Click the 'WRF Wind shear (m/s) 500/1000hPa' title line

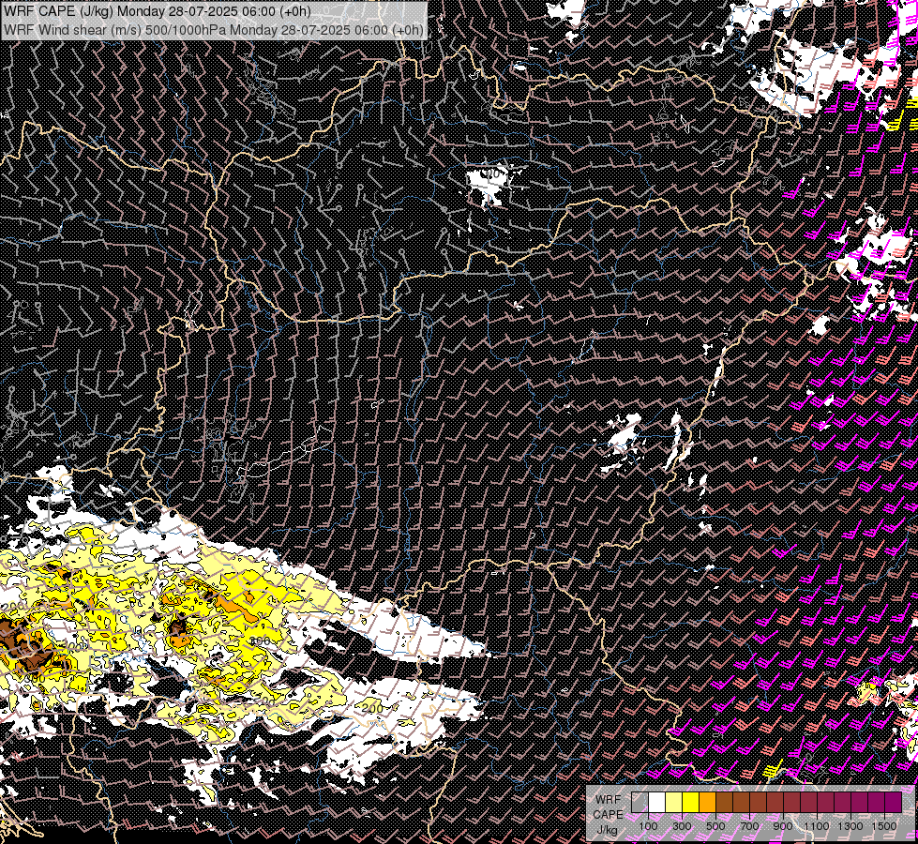[214, 29]
